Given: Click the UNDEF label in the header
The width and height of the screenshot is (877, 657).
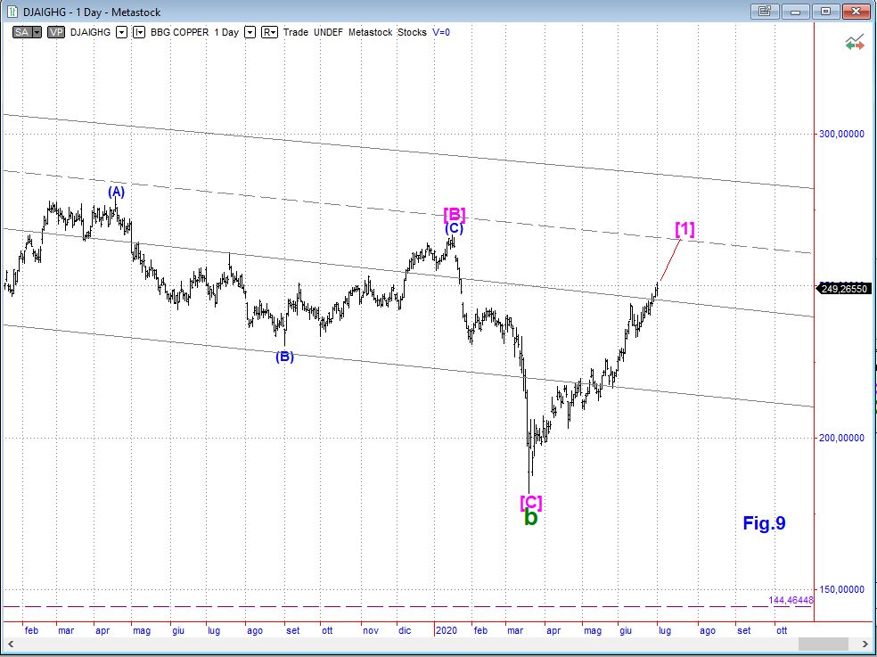Looking at the screenshot, I should 328,32.
